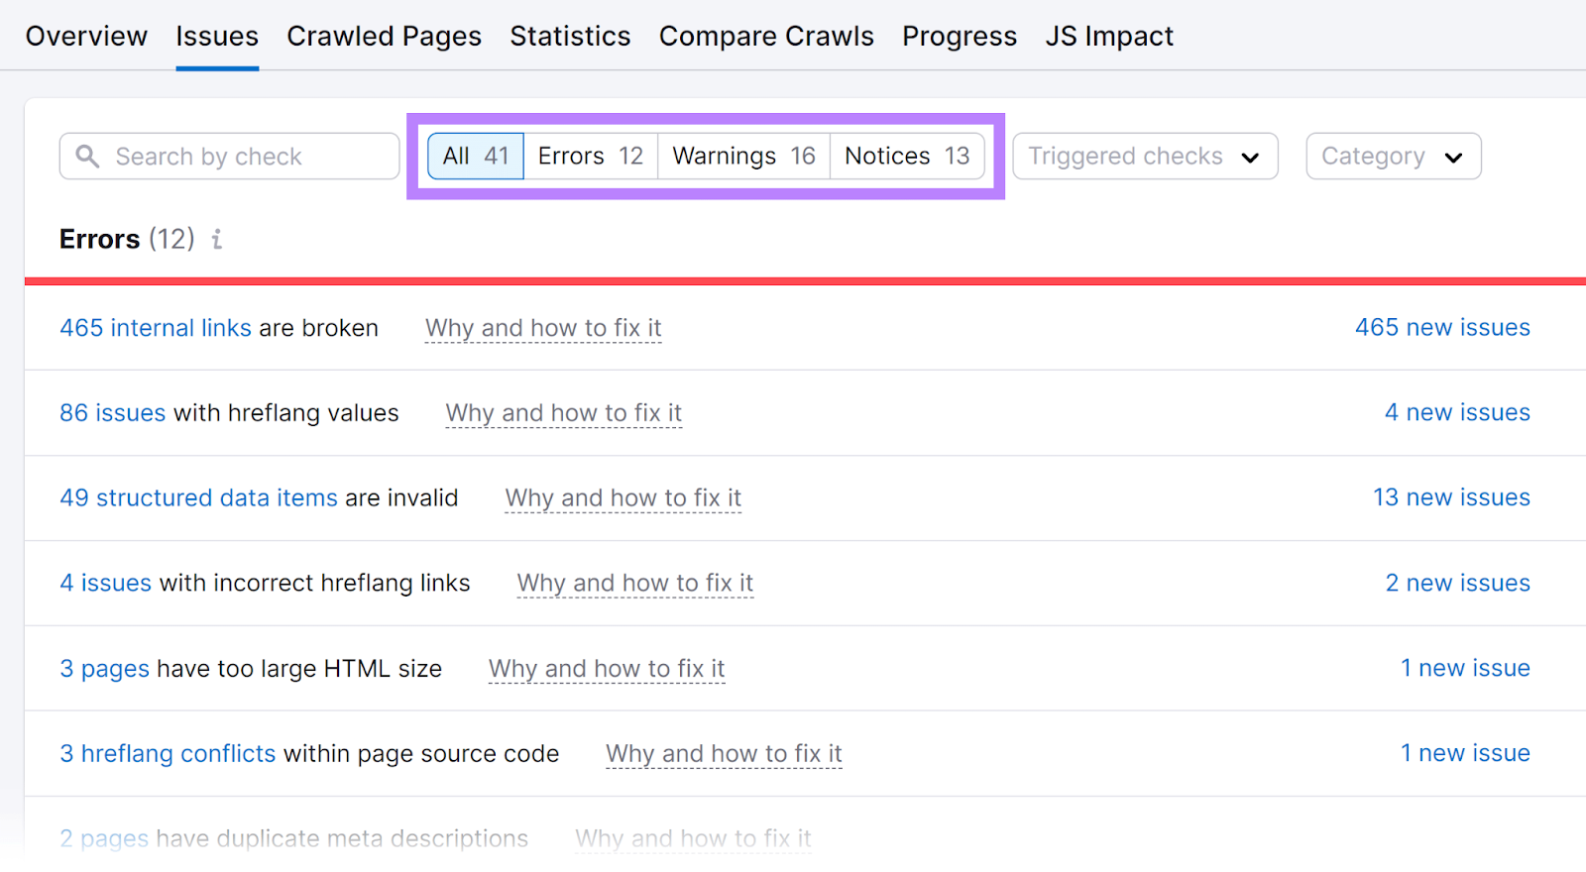Image resolution: width=1586 pixels, height=872 pixels.
Task: Click 49 structured data items link
Action: tap(198, 498)
